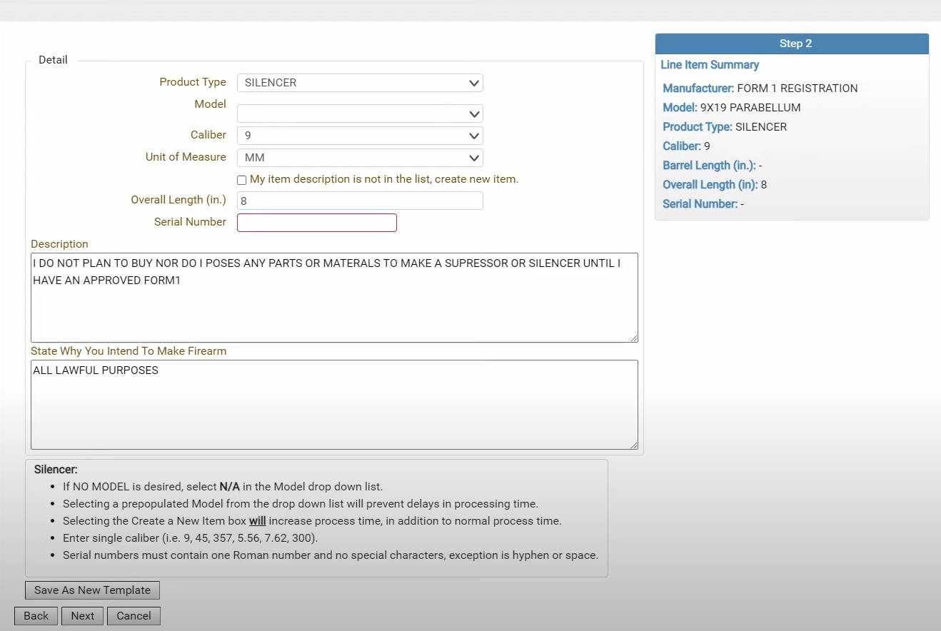Go to the previous step with Back
Image resolution: width=941 pixels, height=631 pixels.
[36, 616]
